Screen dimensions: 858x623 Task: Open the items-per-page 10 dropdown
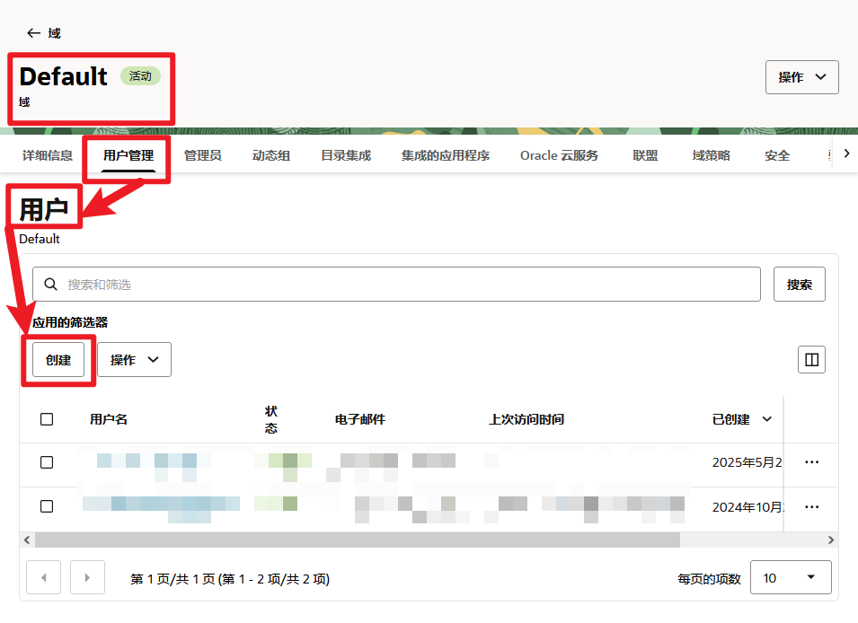(x=791, y=577)
